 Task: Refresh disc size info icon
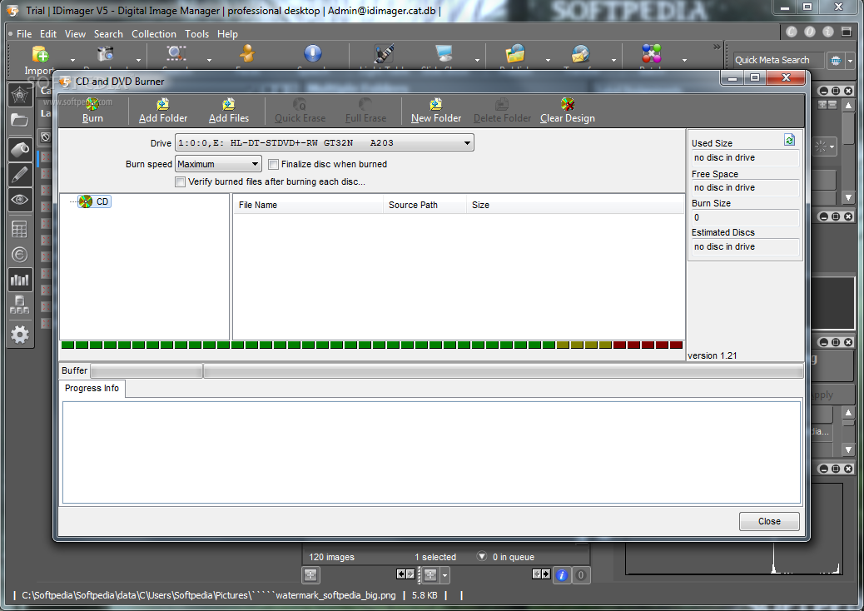(x=790, y=140)
